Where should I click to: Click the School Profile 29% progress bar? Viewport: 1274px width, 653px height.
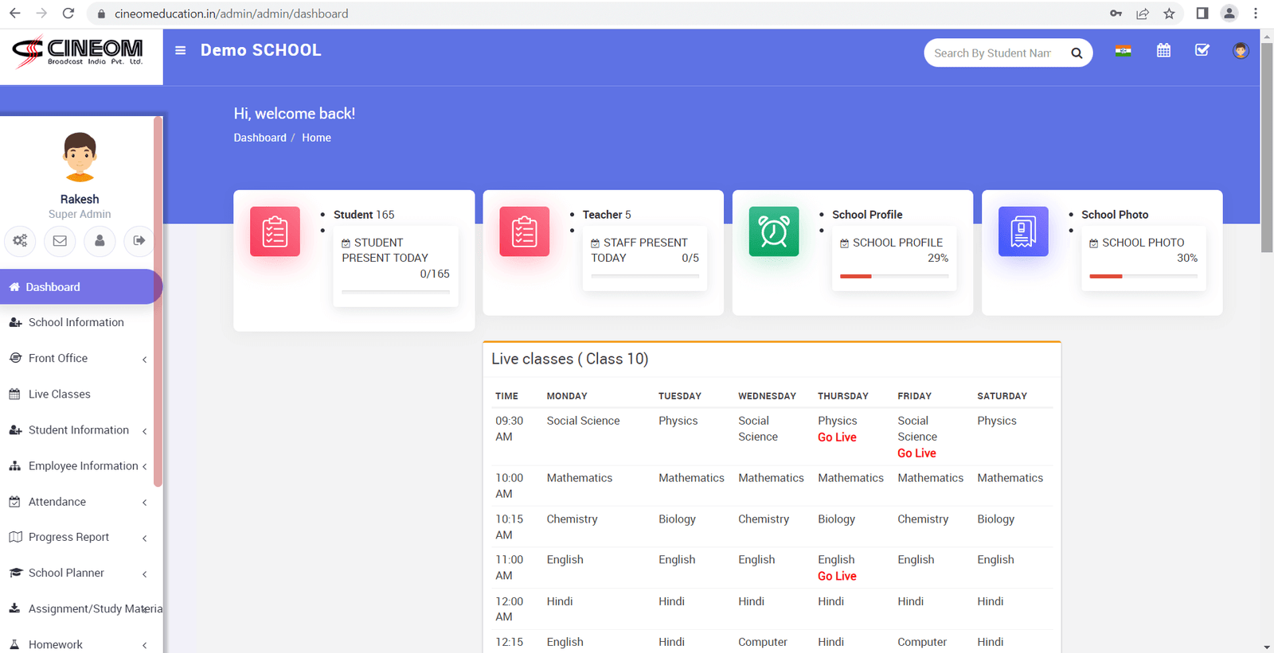pyautogui.click(x=893, y=276)
